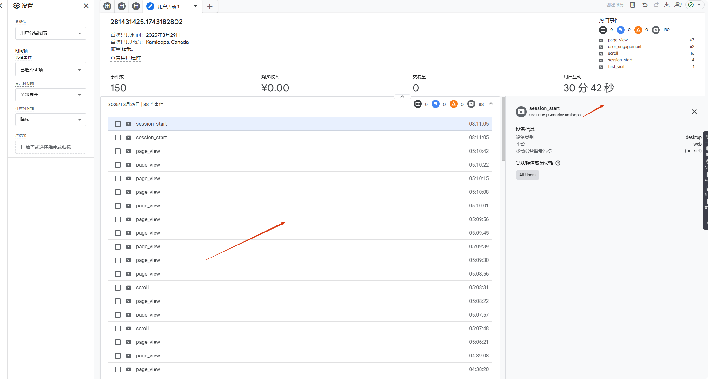Viewport: 708px width, 379px height.
Task: Click the blue flag conversion icon in timeline header
Action: 435,104
